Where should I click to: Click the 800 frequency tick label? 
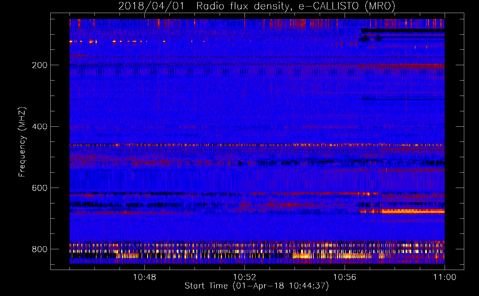tap(40, 250)
